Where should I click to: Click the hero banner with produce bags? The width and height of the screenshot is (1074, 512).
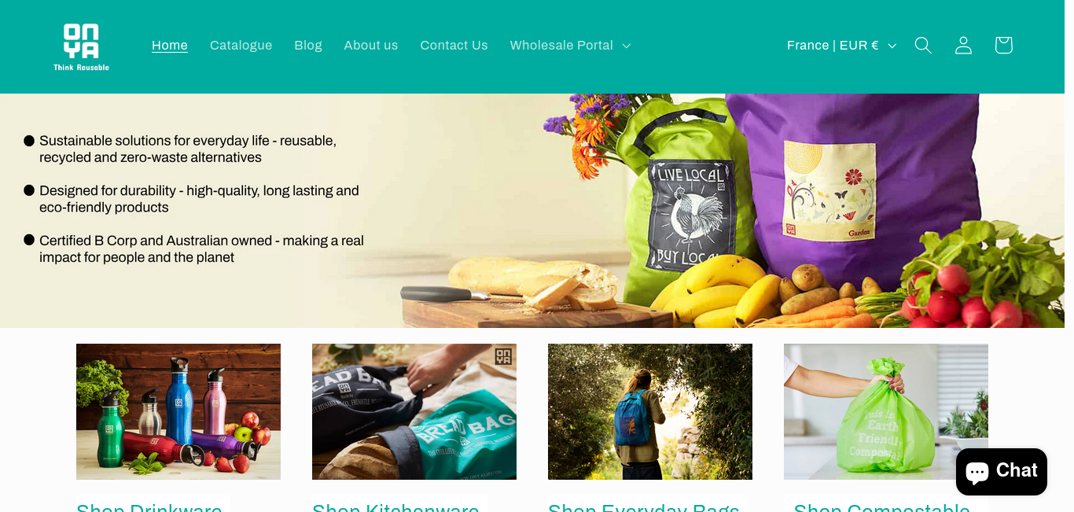[x=537, y=211]
